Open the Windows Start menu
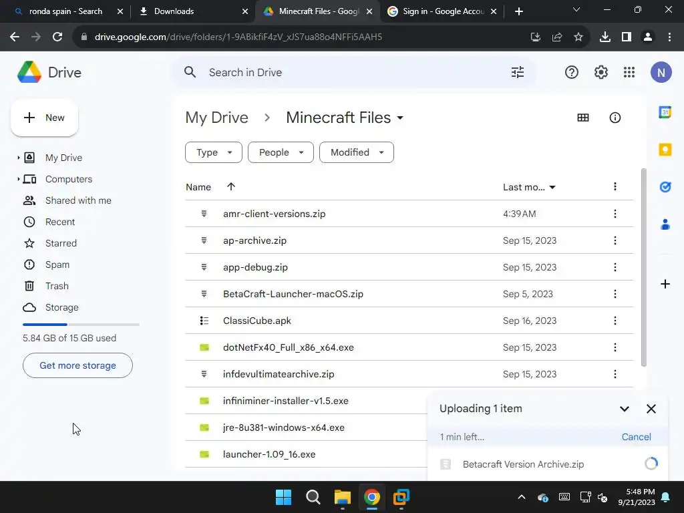The width and height of the screenshot is (684, 513). pyautogui.click(x=283, y=497)
